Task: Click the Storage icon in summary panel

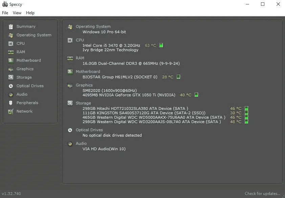Action: [x=70, y=103]
